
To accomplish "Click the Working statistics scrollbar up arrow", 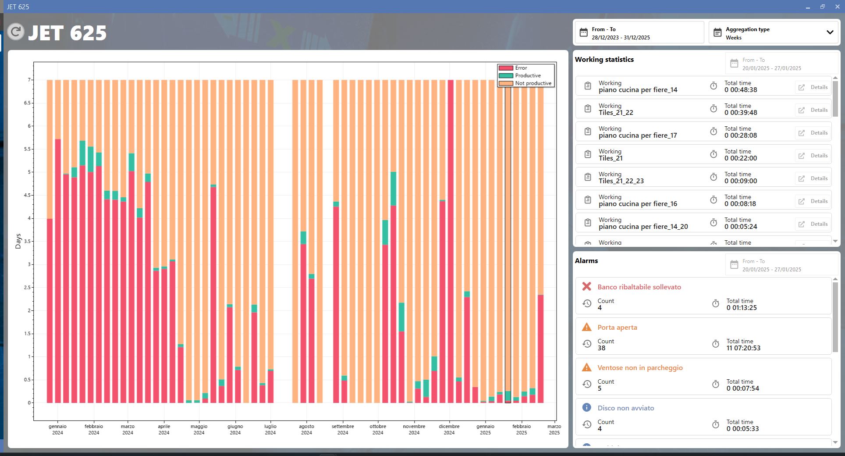I will tap(835, 78).
